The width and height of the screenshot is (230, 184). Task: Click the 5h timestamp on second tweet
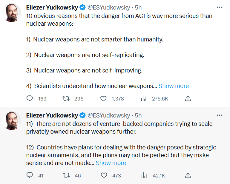tap(138, 115)
